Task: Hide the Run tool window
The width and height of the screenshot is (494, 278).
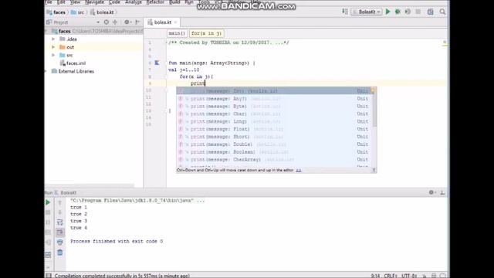Action: coord(442,192)
